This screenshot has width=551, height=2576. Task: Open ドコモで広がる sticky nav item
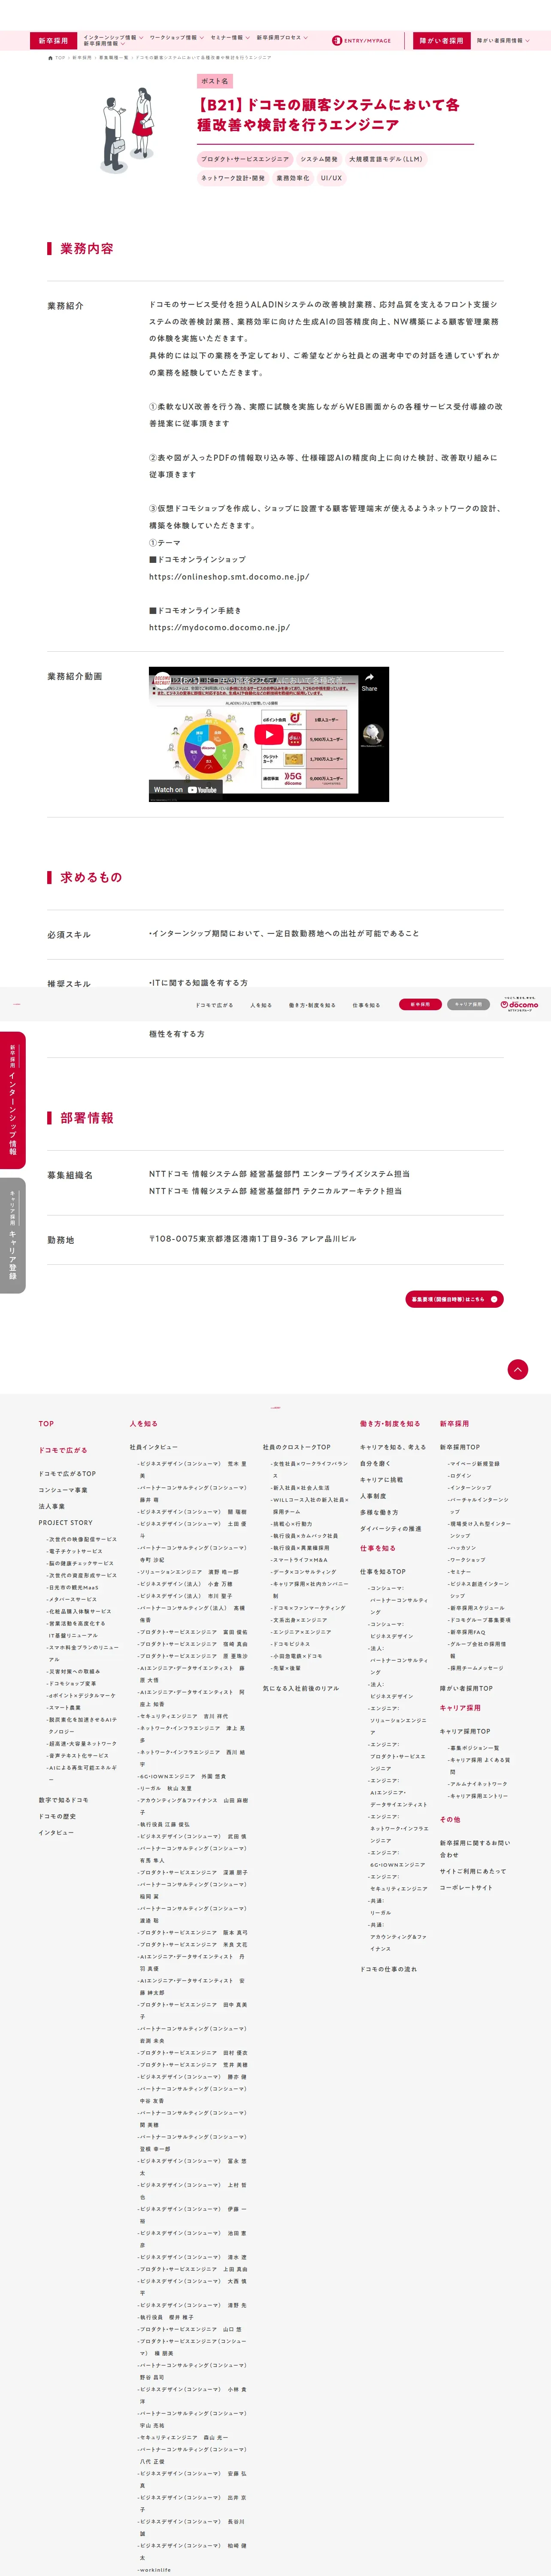point(214,1005)
